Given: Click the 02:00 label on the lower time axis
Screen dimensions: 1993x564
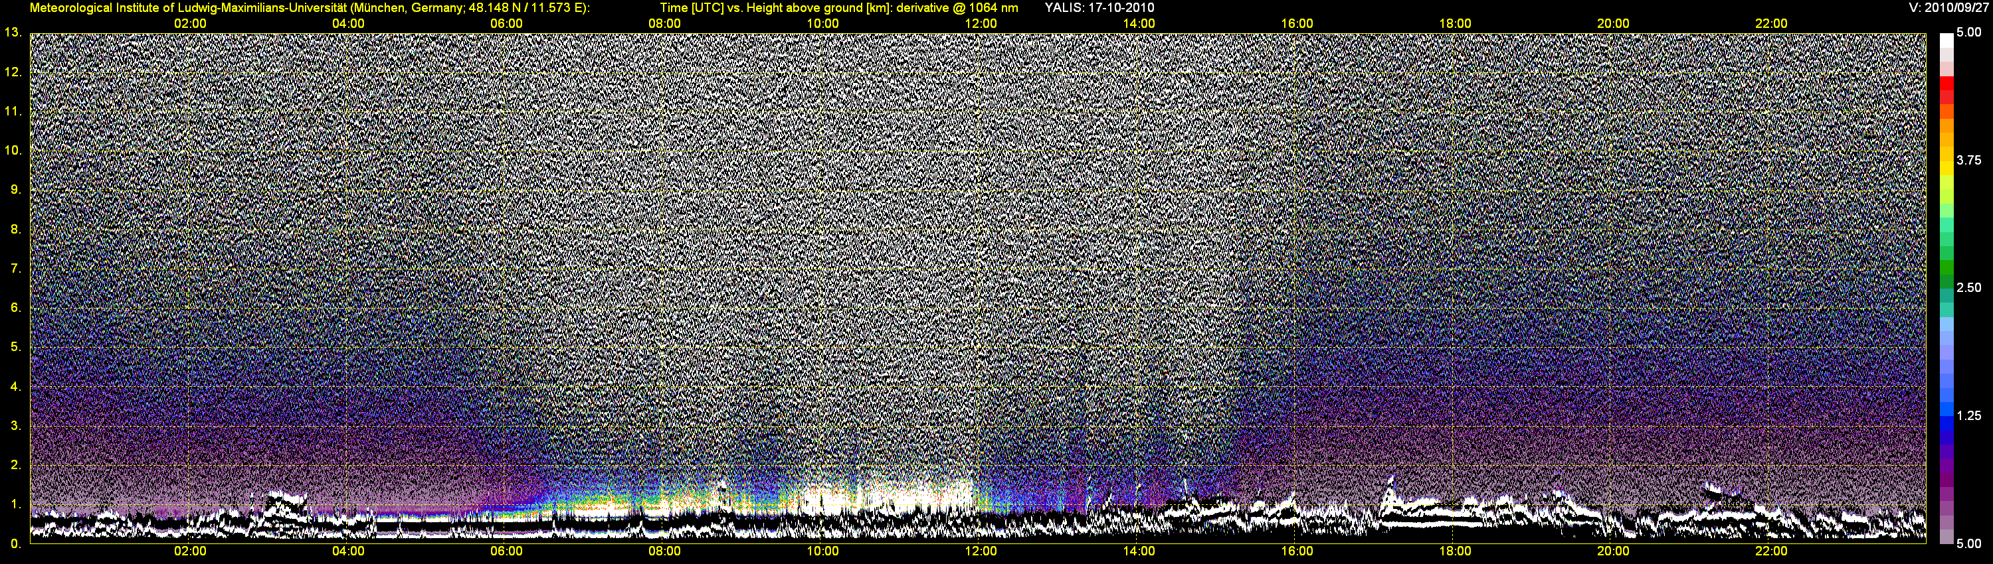Looking at the screenshot, I should [x=189, y=551].
